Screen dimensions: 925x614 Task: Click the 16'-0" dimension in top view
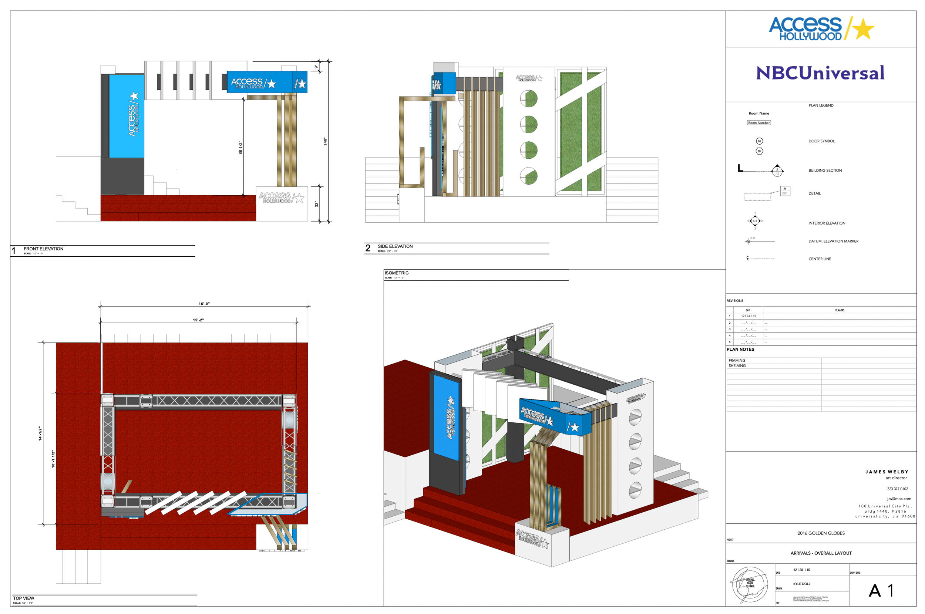pyautogui.click(x=204, y=303)
